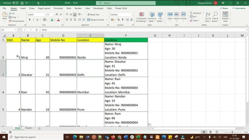
Task: Click the Borders icon
Action: [45, 20]
